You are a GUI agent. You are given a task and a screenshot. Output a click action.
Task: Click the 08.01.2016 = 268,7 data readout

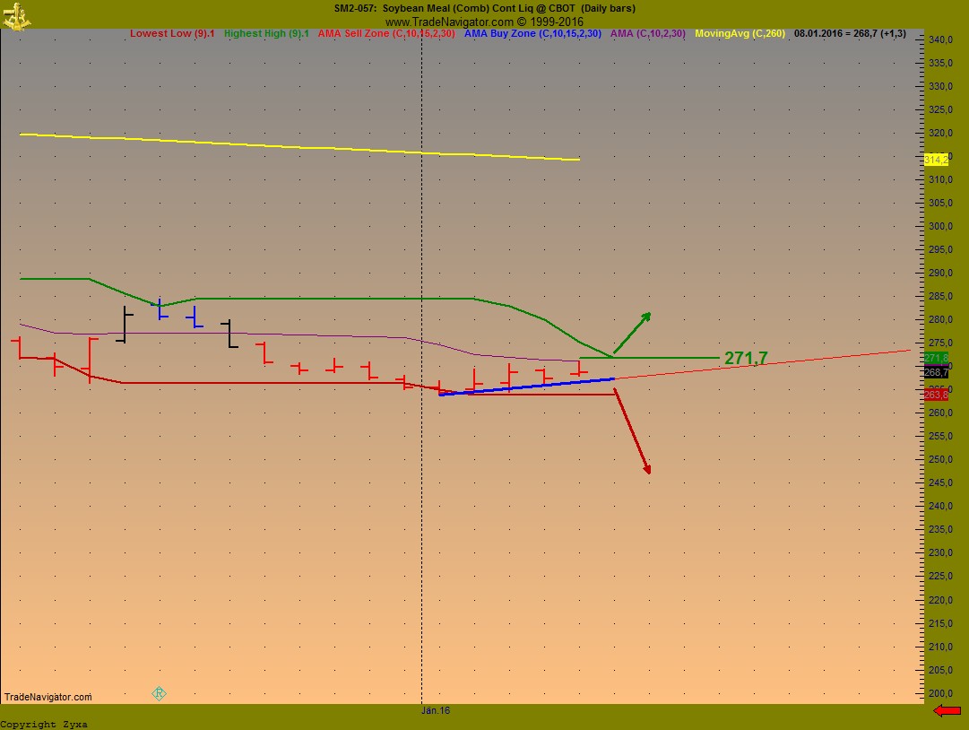[851, 33]
